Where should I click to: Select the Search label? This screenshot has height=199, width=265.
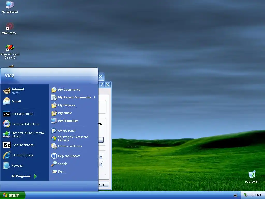(x=63, y=164)
